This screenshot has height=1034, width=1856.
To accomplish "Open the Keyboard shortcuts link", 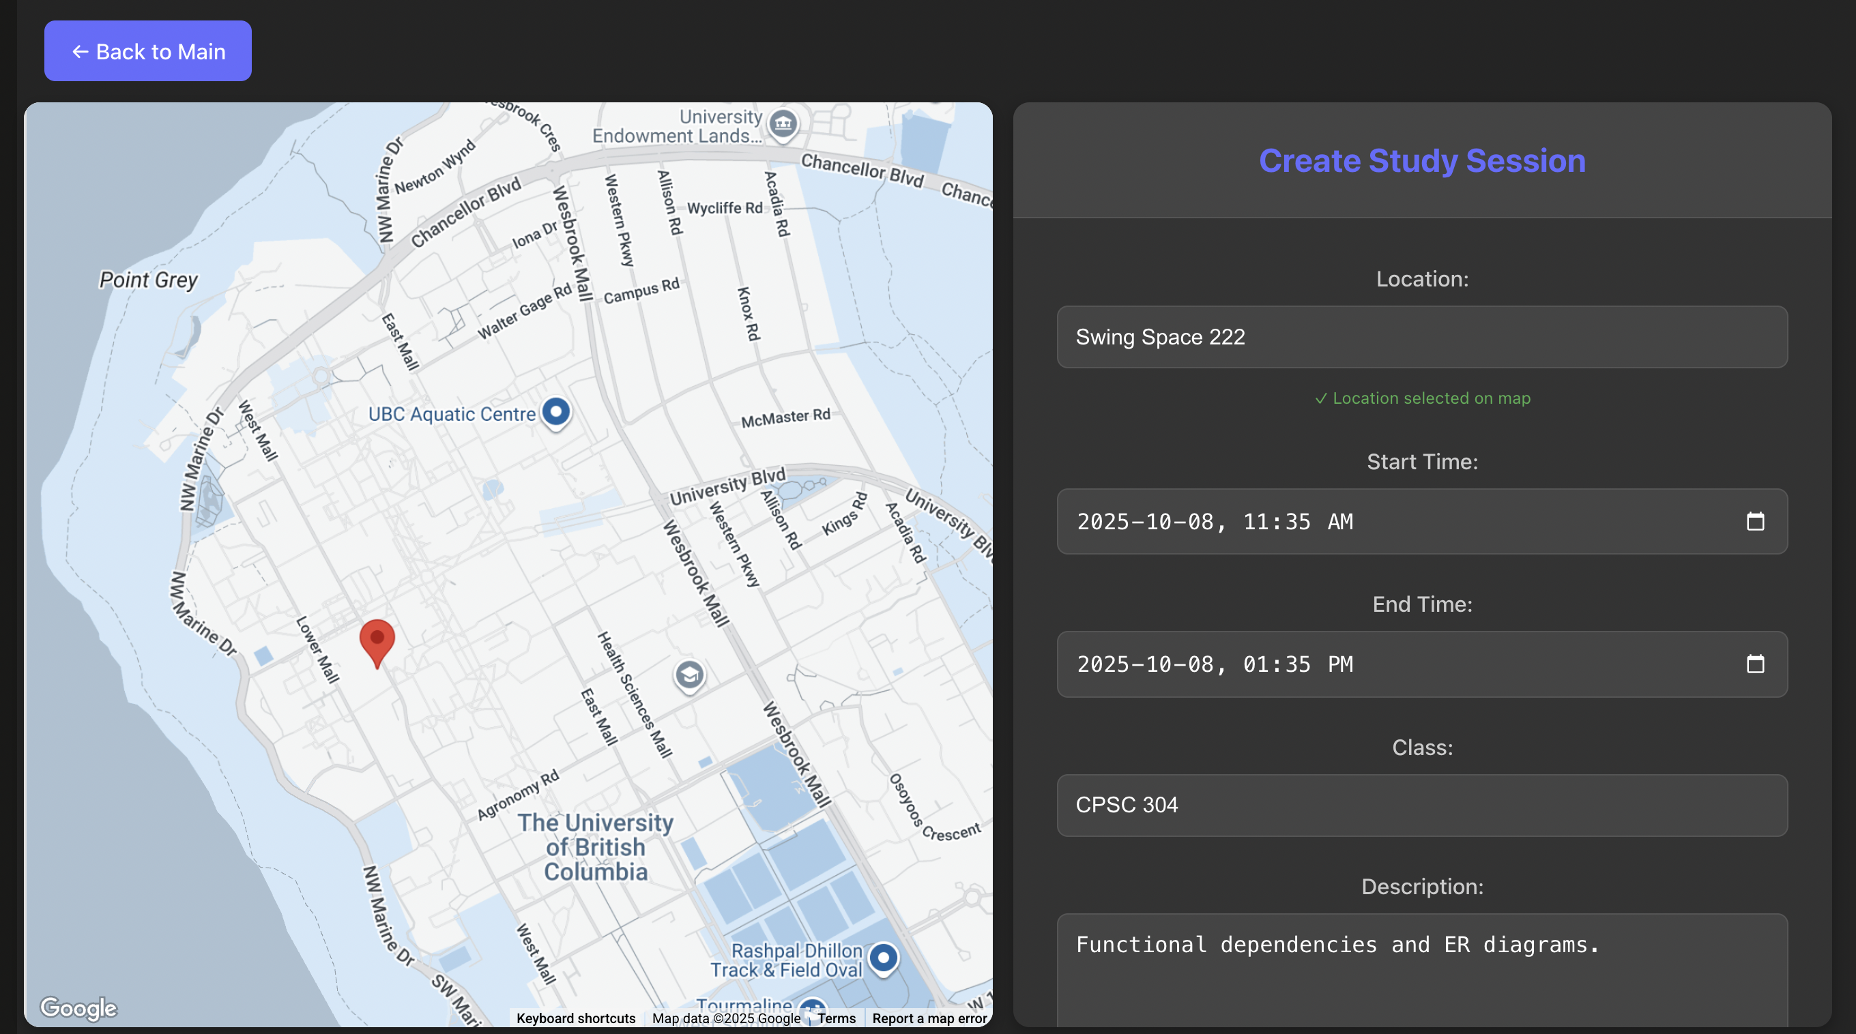I will tap(575, 1018).
